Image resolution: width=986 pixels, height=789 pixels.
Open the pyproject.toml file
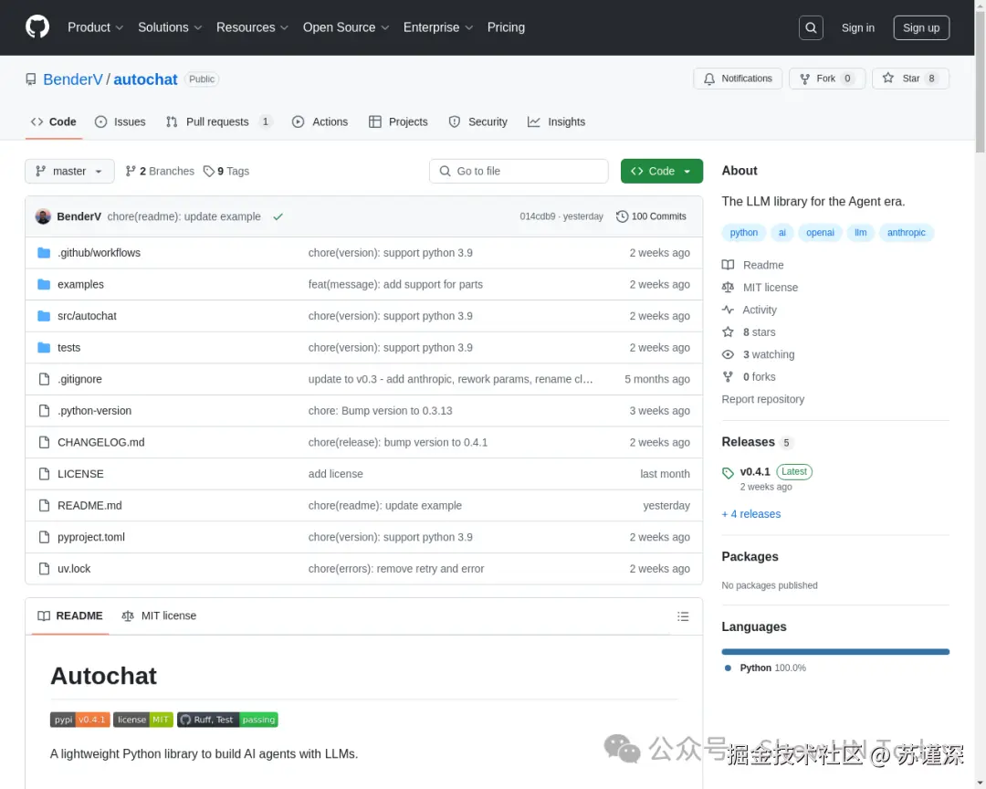(x=91, y=537)
